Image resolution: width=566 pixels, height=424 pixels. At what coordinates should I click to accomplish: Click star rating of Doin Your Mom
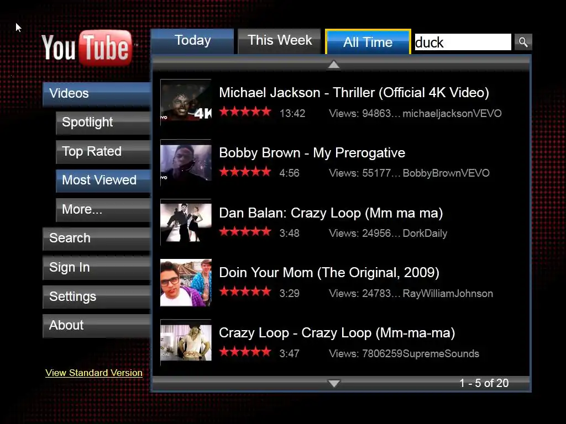(245, 291)
